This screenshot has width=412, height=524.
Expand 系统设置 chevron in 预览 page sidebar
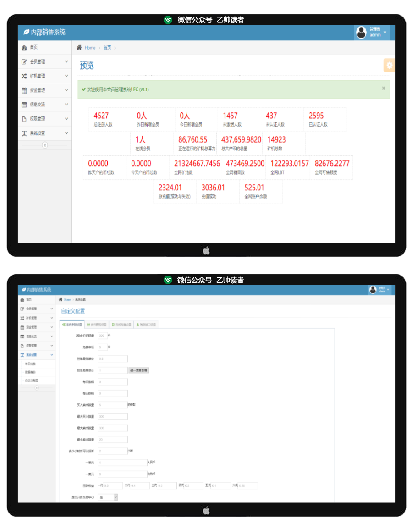pos(66,133)
